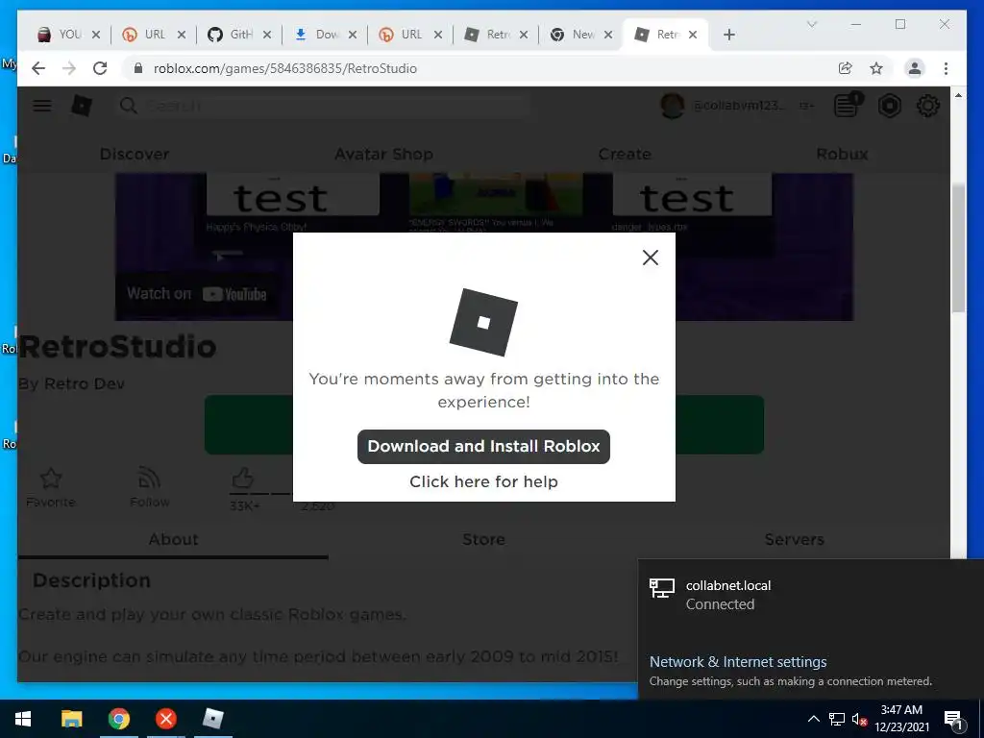This screenshot has height=738, width=984.
Task: Click the forward navigation arrow
Action: point(69,68)
